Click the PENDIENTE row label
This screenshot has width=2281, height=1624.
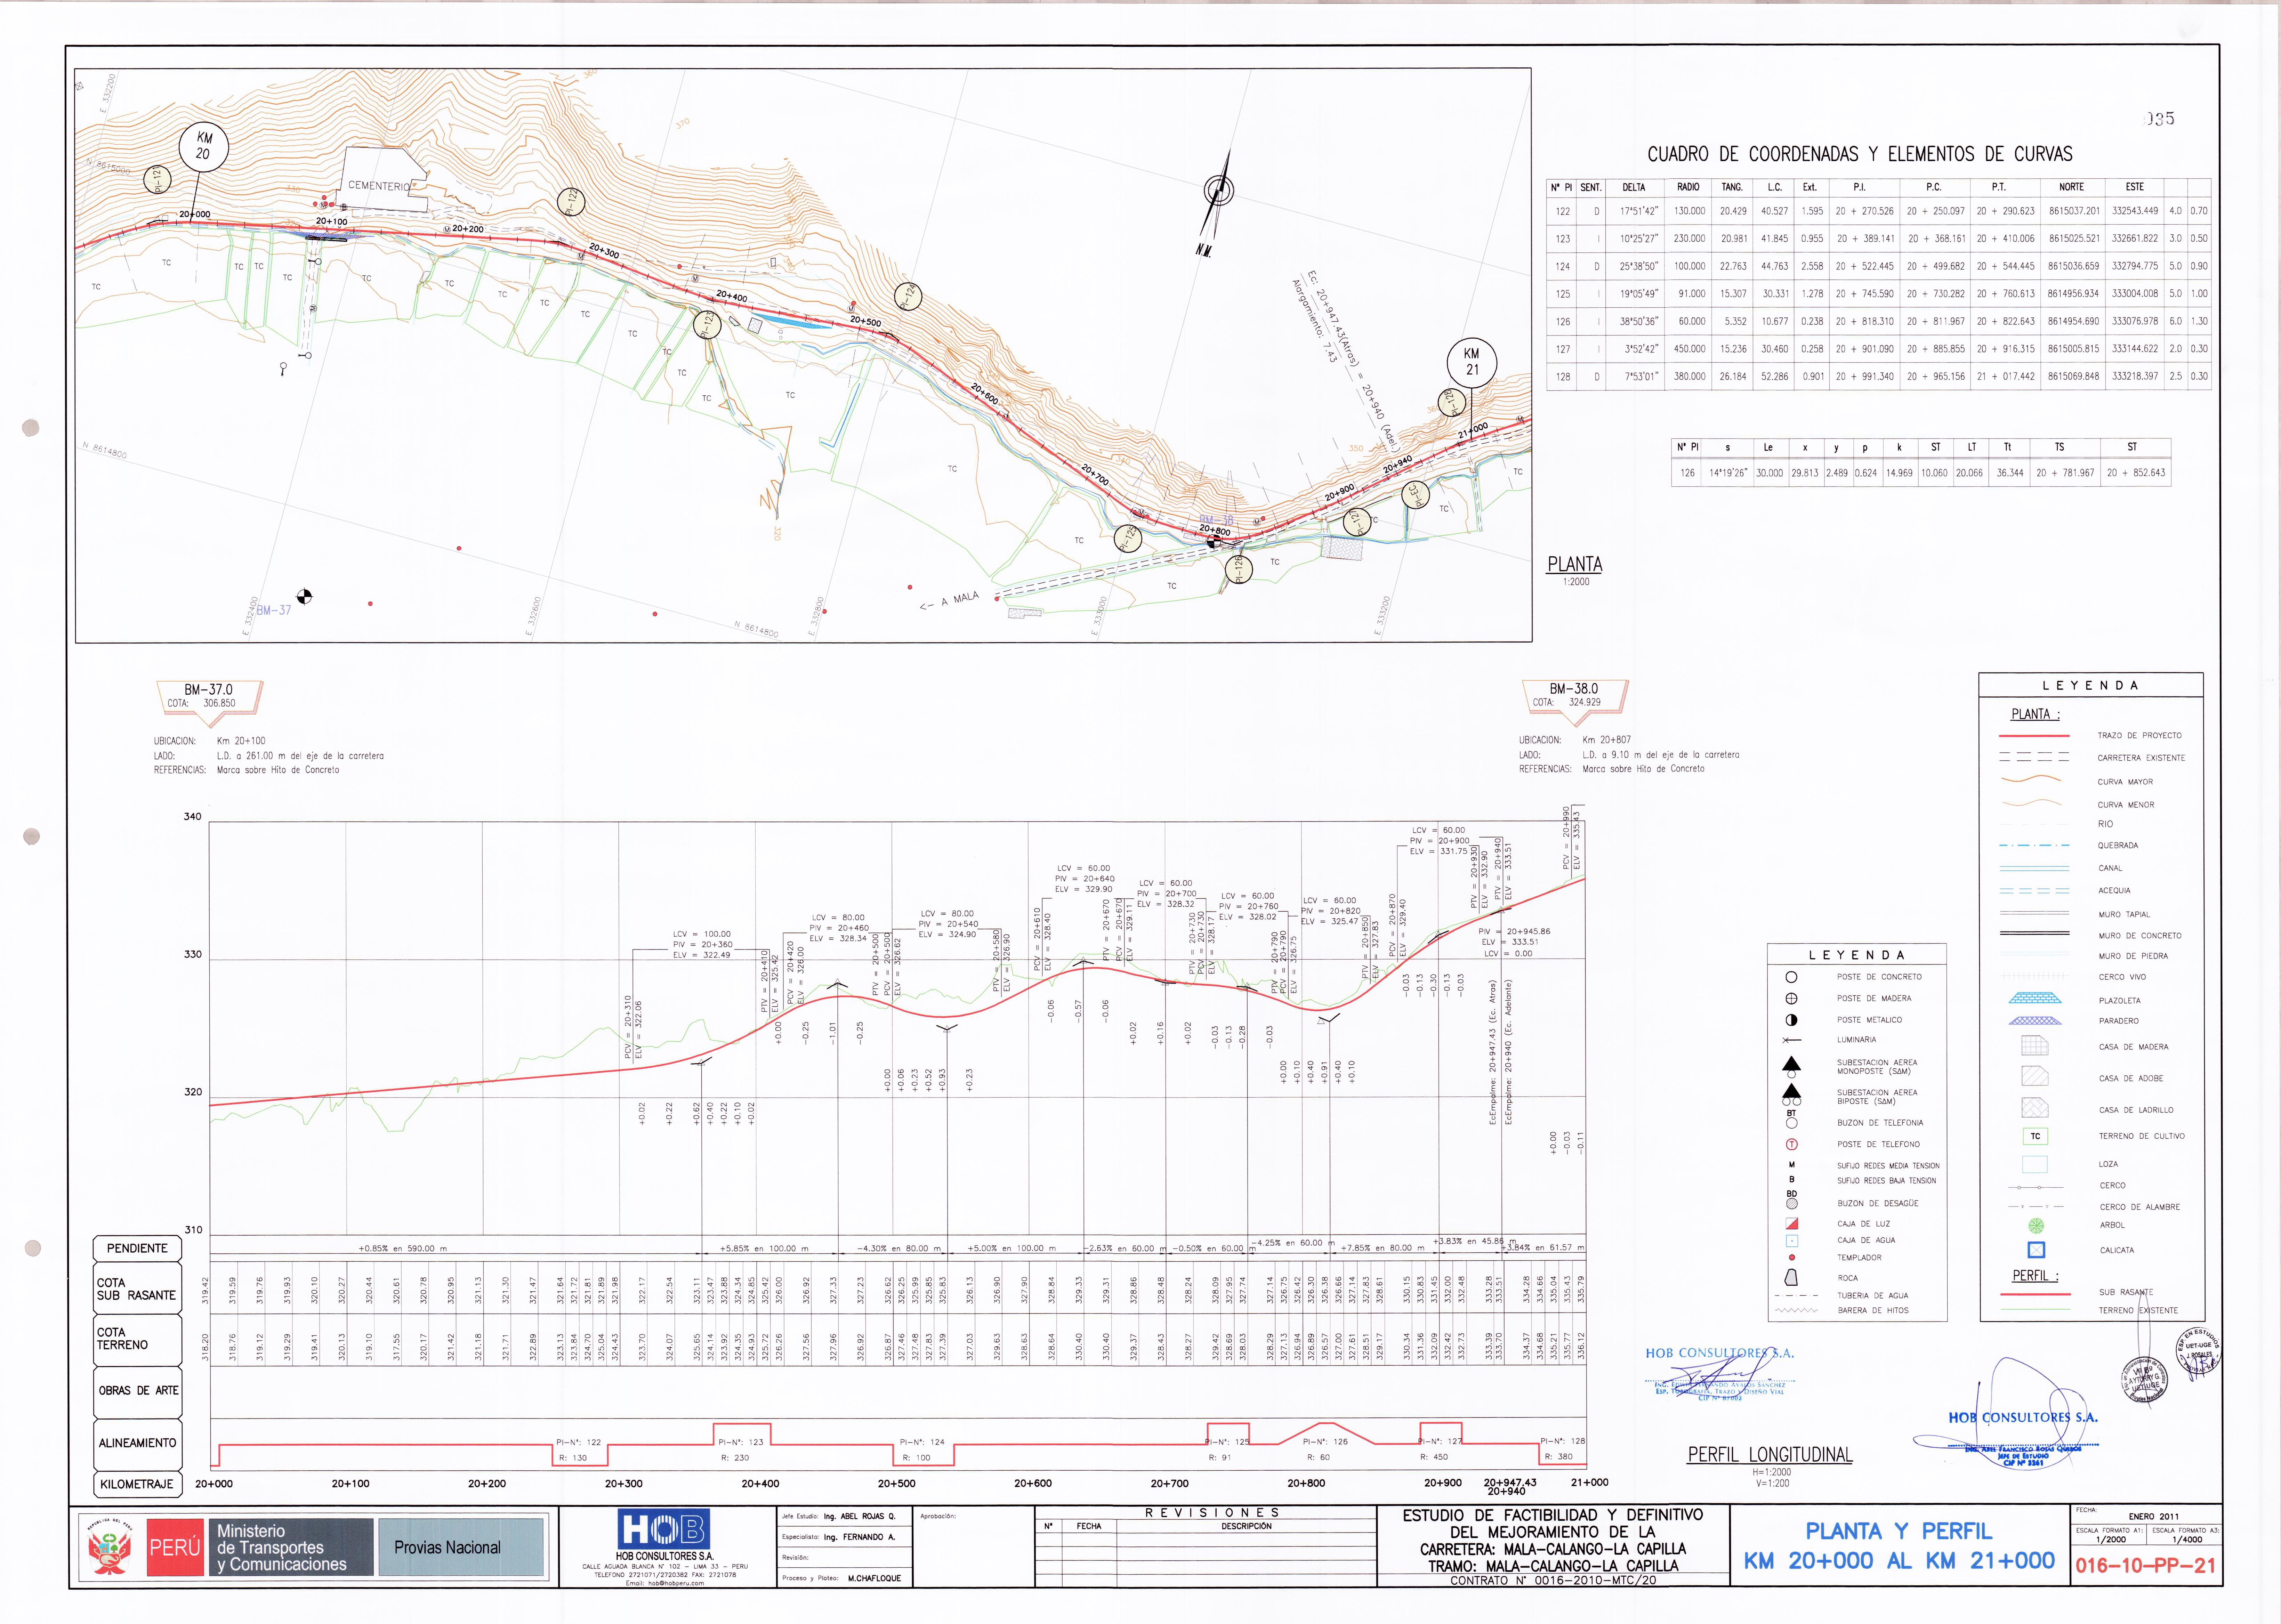[137, 1248]
